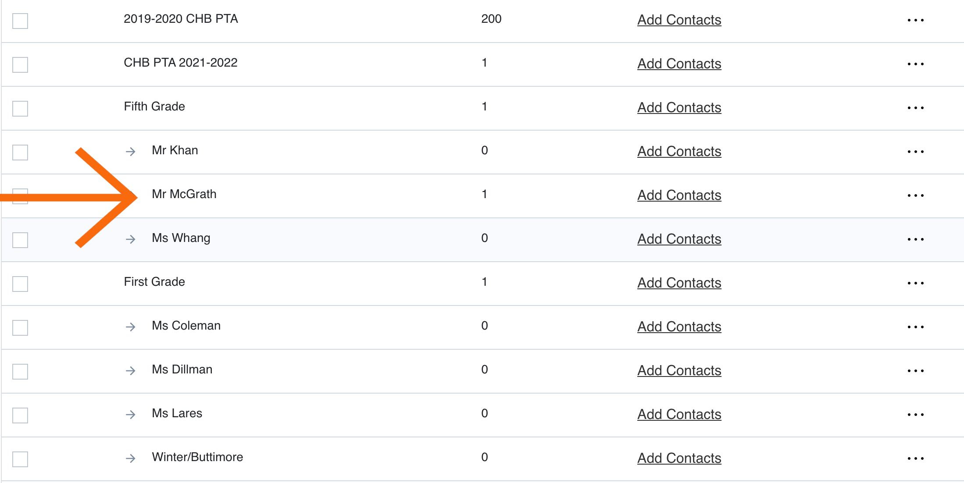Image resolution: width=964 pixels, height=483 pixels.
Task: Open the ellipsis menu for Ms Whang
Action: pyautogui.click(x=915, y=239)
